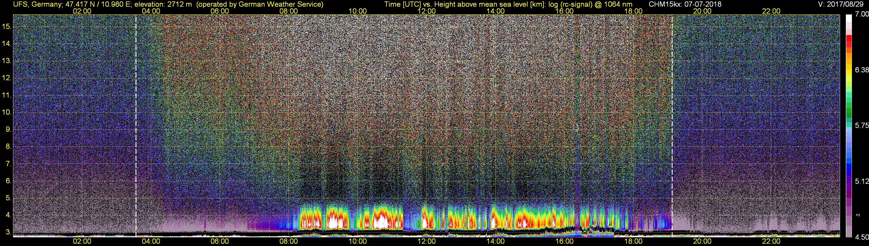Click the '16:00' label on the top time axis
869x246 pixels.
coord(564,11)
